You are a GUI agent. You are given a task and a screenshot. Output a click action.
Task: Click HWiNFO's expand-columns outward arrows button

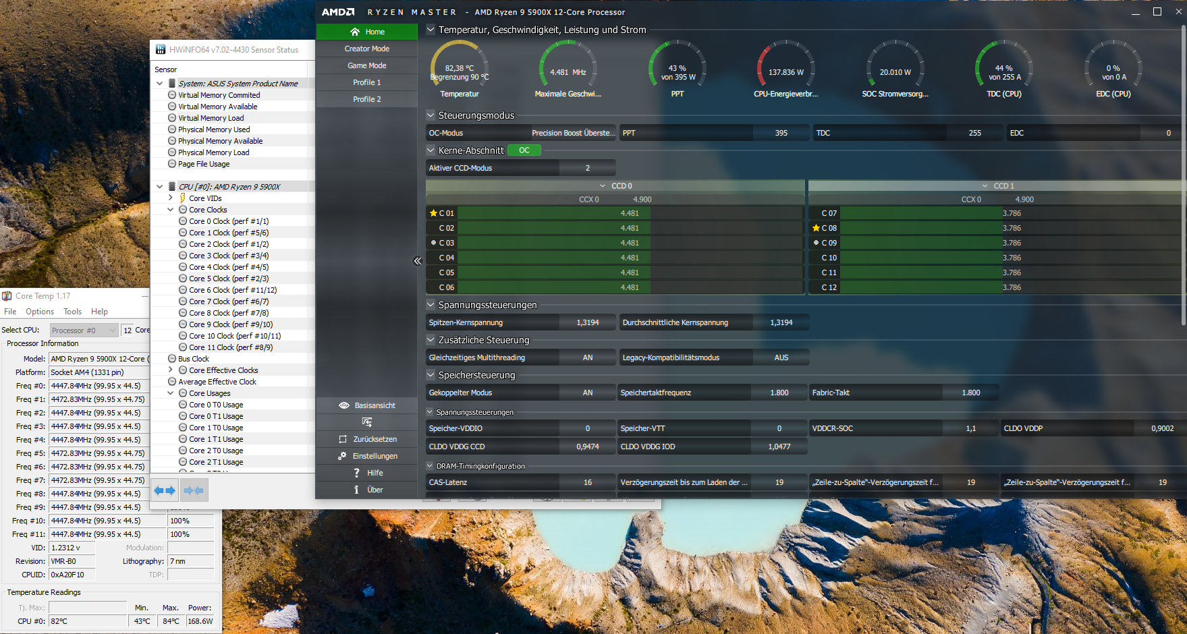tap(165, 490)
